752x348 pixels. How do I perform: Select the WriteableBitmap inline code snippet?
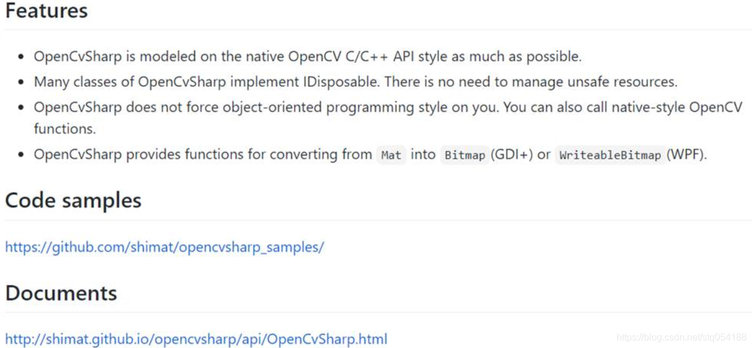[x=610, y=155]
